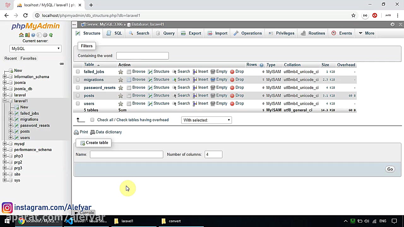Open a new browser tab
The image size is (404, 227).
click(91, 5)
